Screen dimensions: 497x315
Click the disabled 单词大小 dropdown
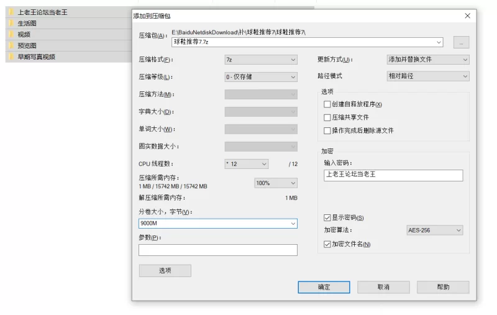[x=261, y=129]
